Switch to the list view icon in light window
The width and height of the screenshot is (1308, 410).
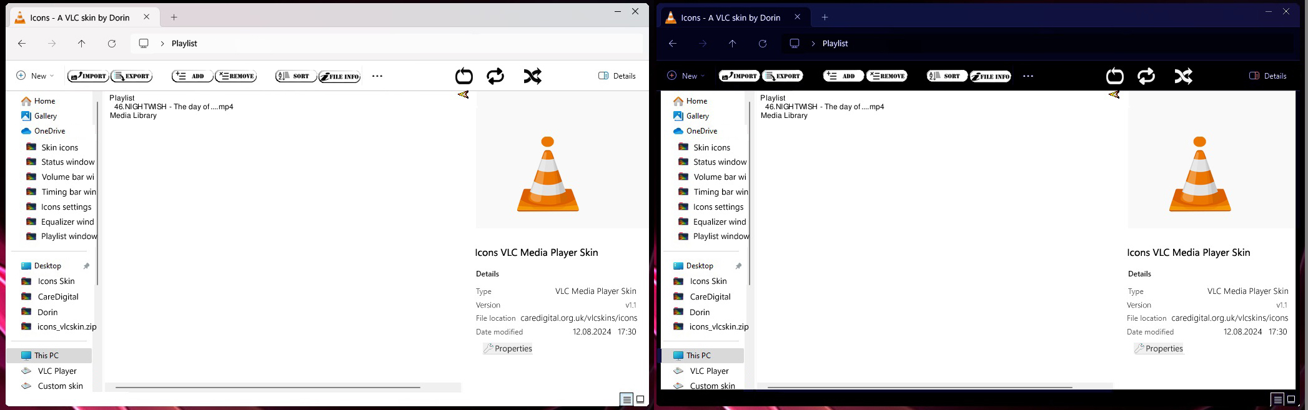coord(627,399)
